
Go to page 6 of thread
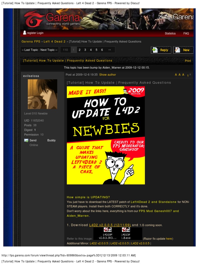[102, 50]
